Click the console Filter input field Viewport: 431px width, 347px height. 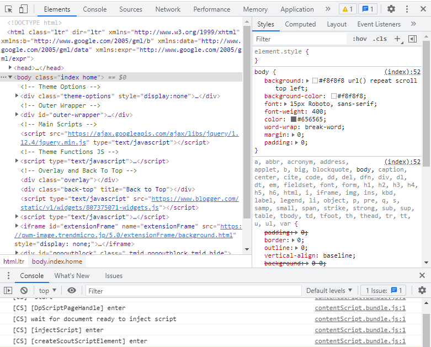coord(194,291)
